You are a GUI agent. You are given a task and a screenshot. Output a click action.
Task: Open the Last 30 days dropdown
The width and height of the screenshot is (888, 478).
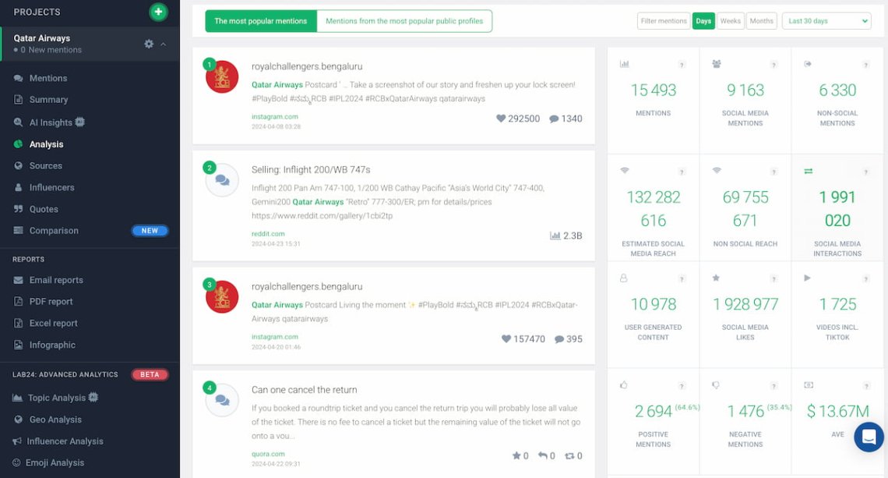pos(826,21)
